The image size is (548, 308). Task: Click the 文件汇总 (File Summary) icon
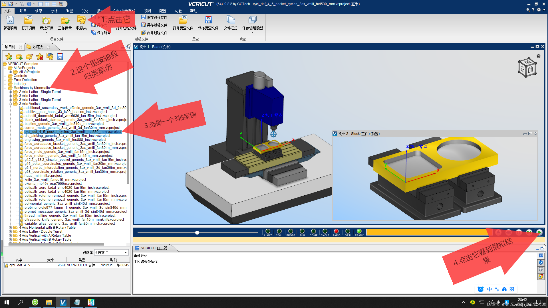click(231, 23)
